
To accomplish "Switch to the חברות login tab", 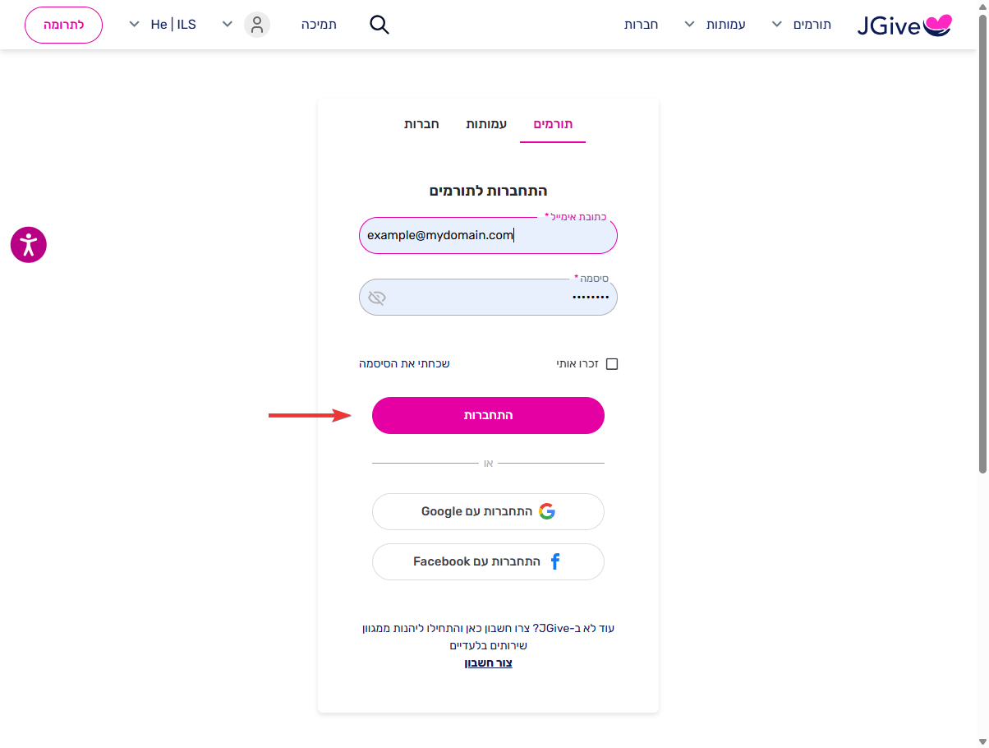I will tap(421, 124).
